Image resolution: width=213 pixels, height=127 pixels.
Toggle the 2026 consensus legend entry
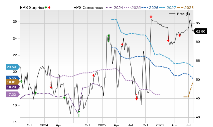(150, 8)
